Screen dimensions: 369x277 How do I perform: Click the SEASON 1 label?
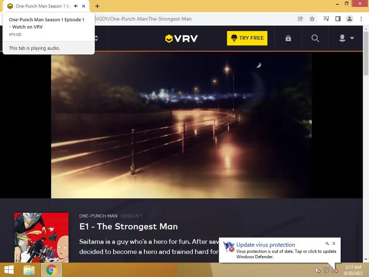(x=131, y=216)
